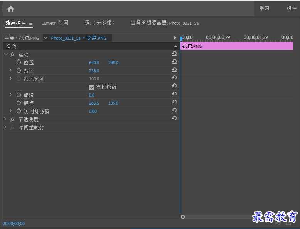The width and height of the screenshot is (300, 229).
Task: Expand the 缩放 property
Action: click(10, 70)
